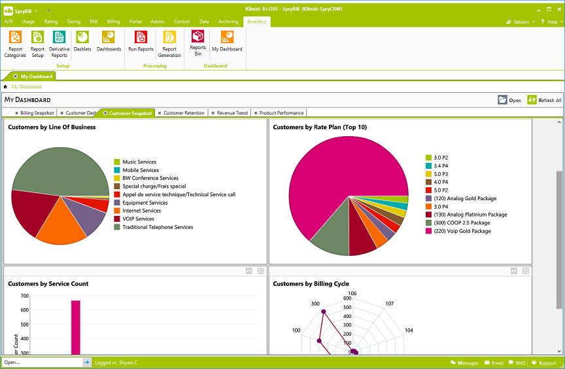
Task: Switch to the Rating ribbon tab
Action: (x=51, y=22)
